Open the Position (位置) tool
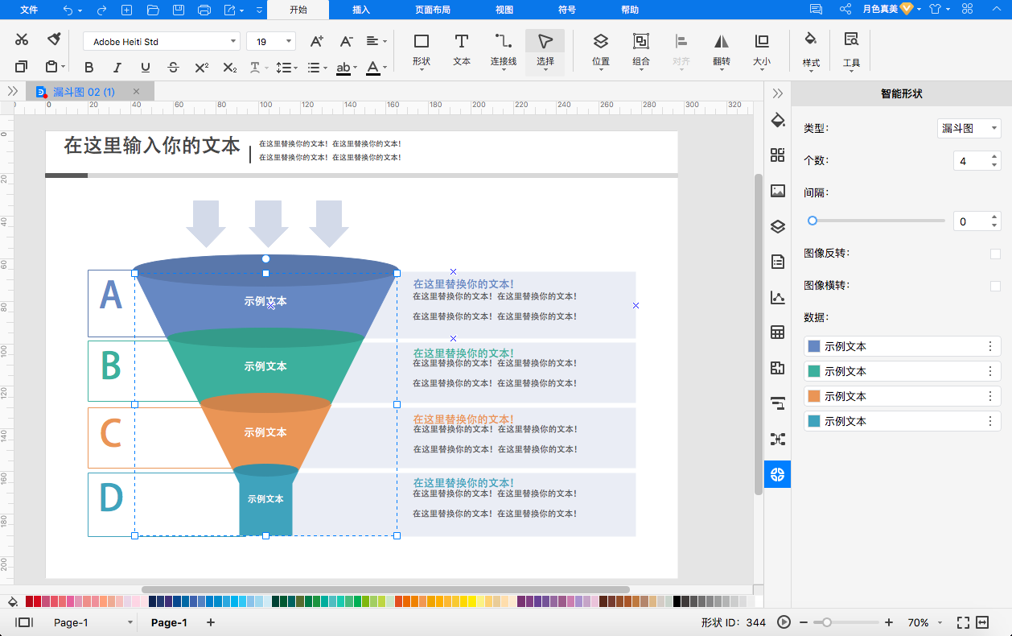This screenshot has width=1012, height=636. coord(601,50)
